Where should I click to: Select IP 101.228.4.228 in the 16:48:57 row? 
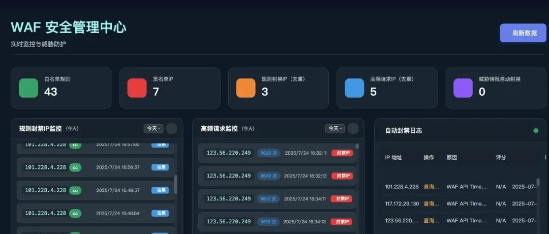point(46,190)
